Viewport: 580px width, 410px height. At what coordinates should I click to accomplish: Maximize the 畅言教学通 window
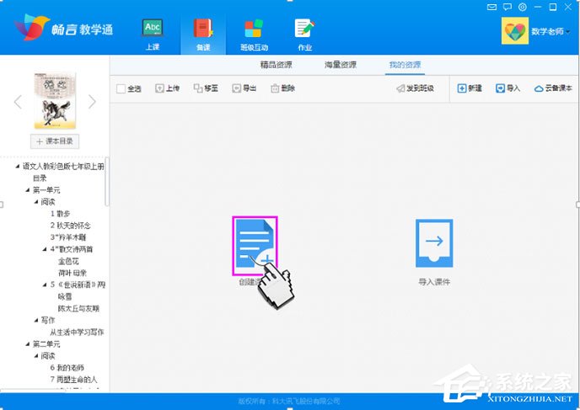tap(553, 7)
